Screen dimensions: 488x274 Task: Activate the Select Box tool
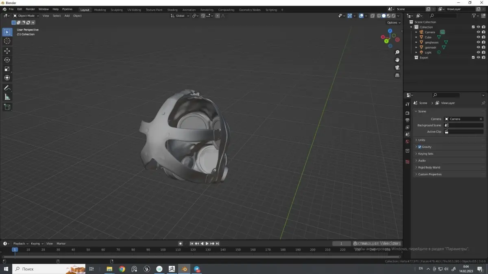pos(7,32)
